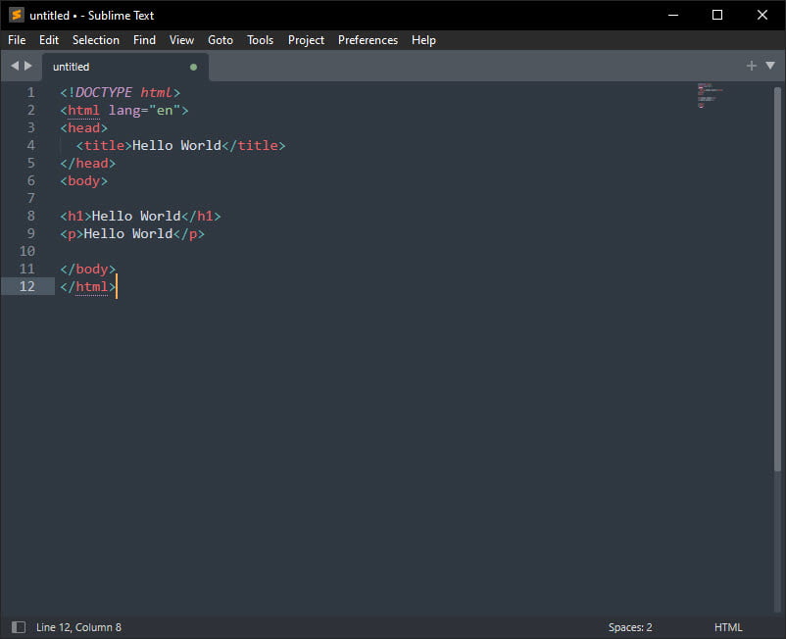This screenshot has width=786, height=639.
Task: Maximize the Sublime Text window
Action: point(717,15)
